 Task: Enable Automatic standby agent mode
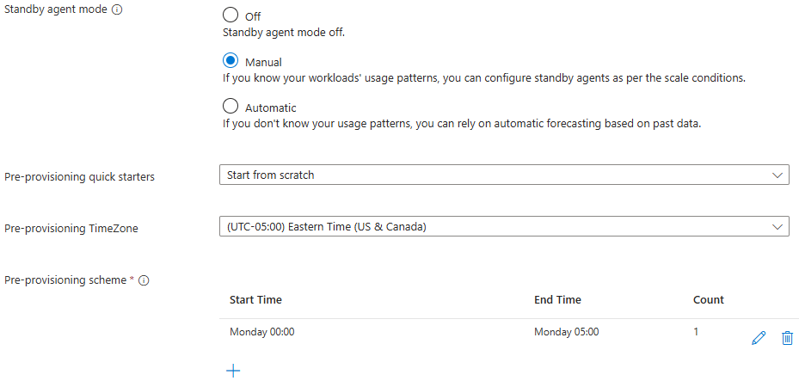click(230, 107)
